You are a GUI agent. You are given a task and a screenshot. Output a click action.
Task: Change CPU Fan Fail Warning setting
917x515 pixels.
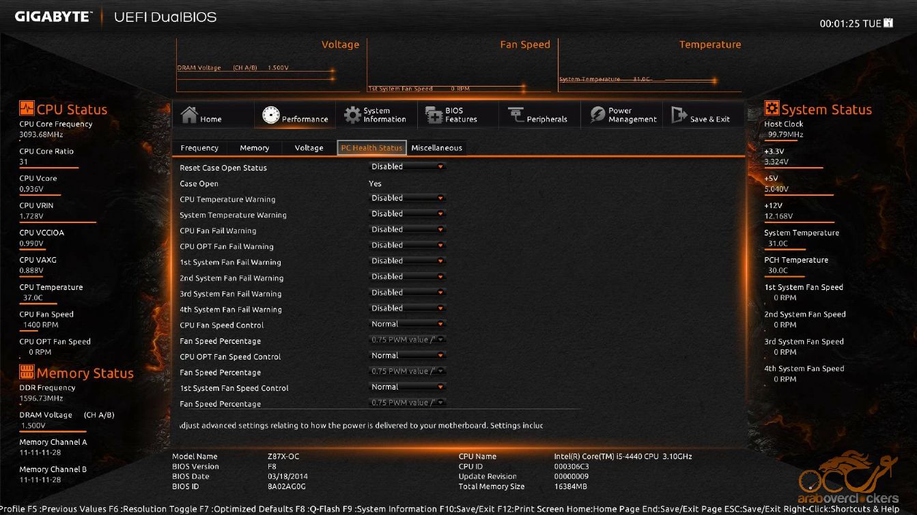coord(408,230)
